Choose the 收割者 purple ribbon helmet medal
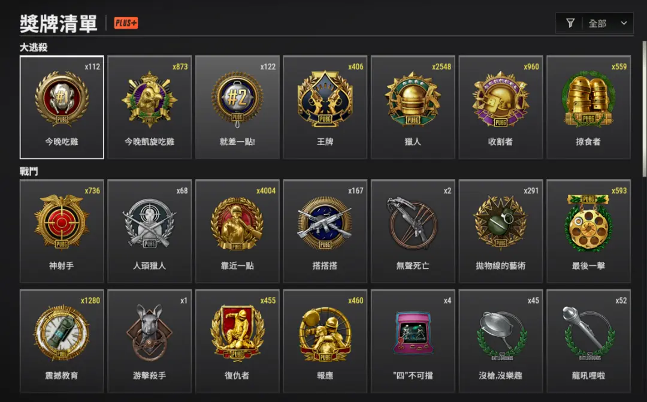This screenshot has height=402, width=647. [500, 107]
